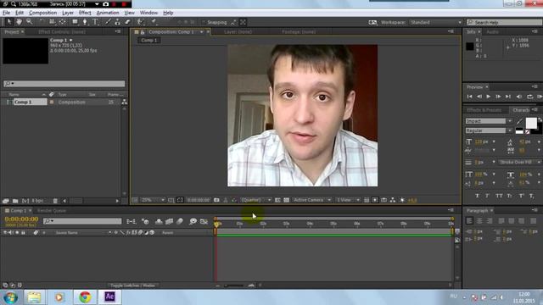Click the flowchart icon beside Comp 1 row
This screenshot has width=543, height=305.
tap(124, 102)
